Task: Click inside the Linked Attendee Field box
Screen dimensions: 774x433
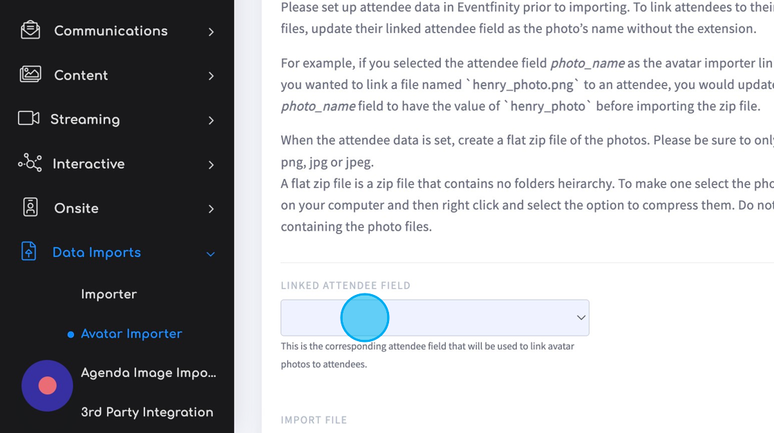Action: [435, 318]
